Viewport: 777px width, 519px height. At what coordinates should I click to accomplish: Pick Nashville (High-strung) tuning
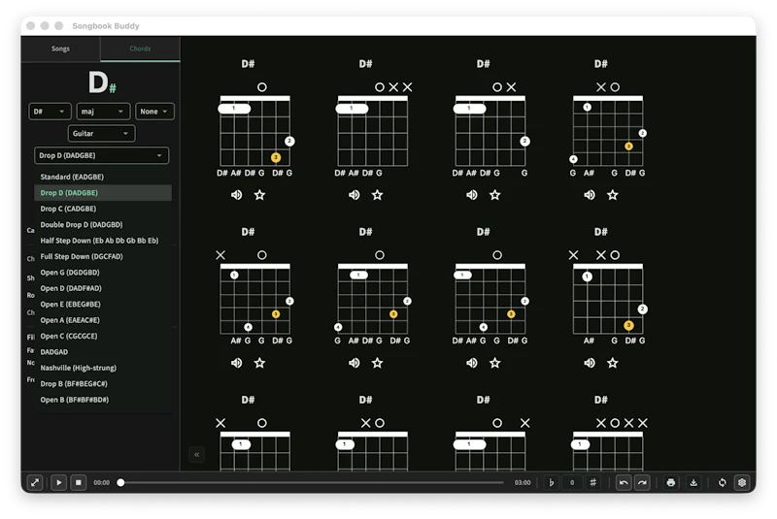pos(103,368)
